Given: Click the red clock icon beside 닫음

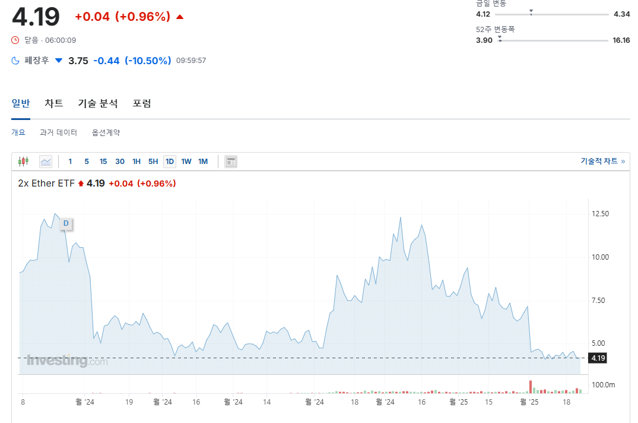Looking at the screenshot, I should tap(15, 40).
